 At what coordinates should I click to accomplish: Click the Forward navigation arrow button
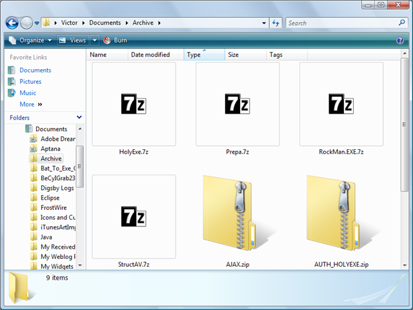pos(26,23)
